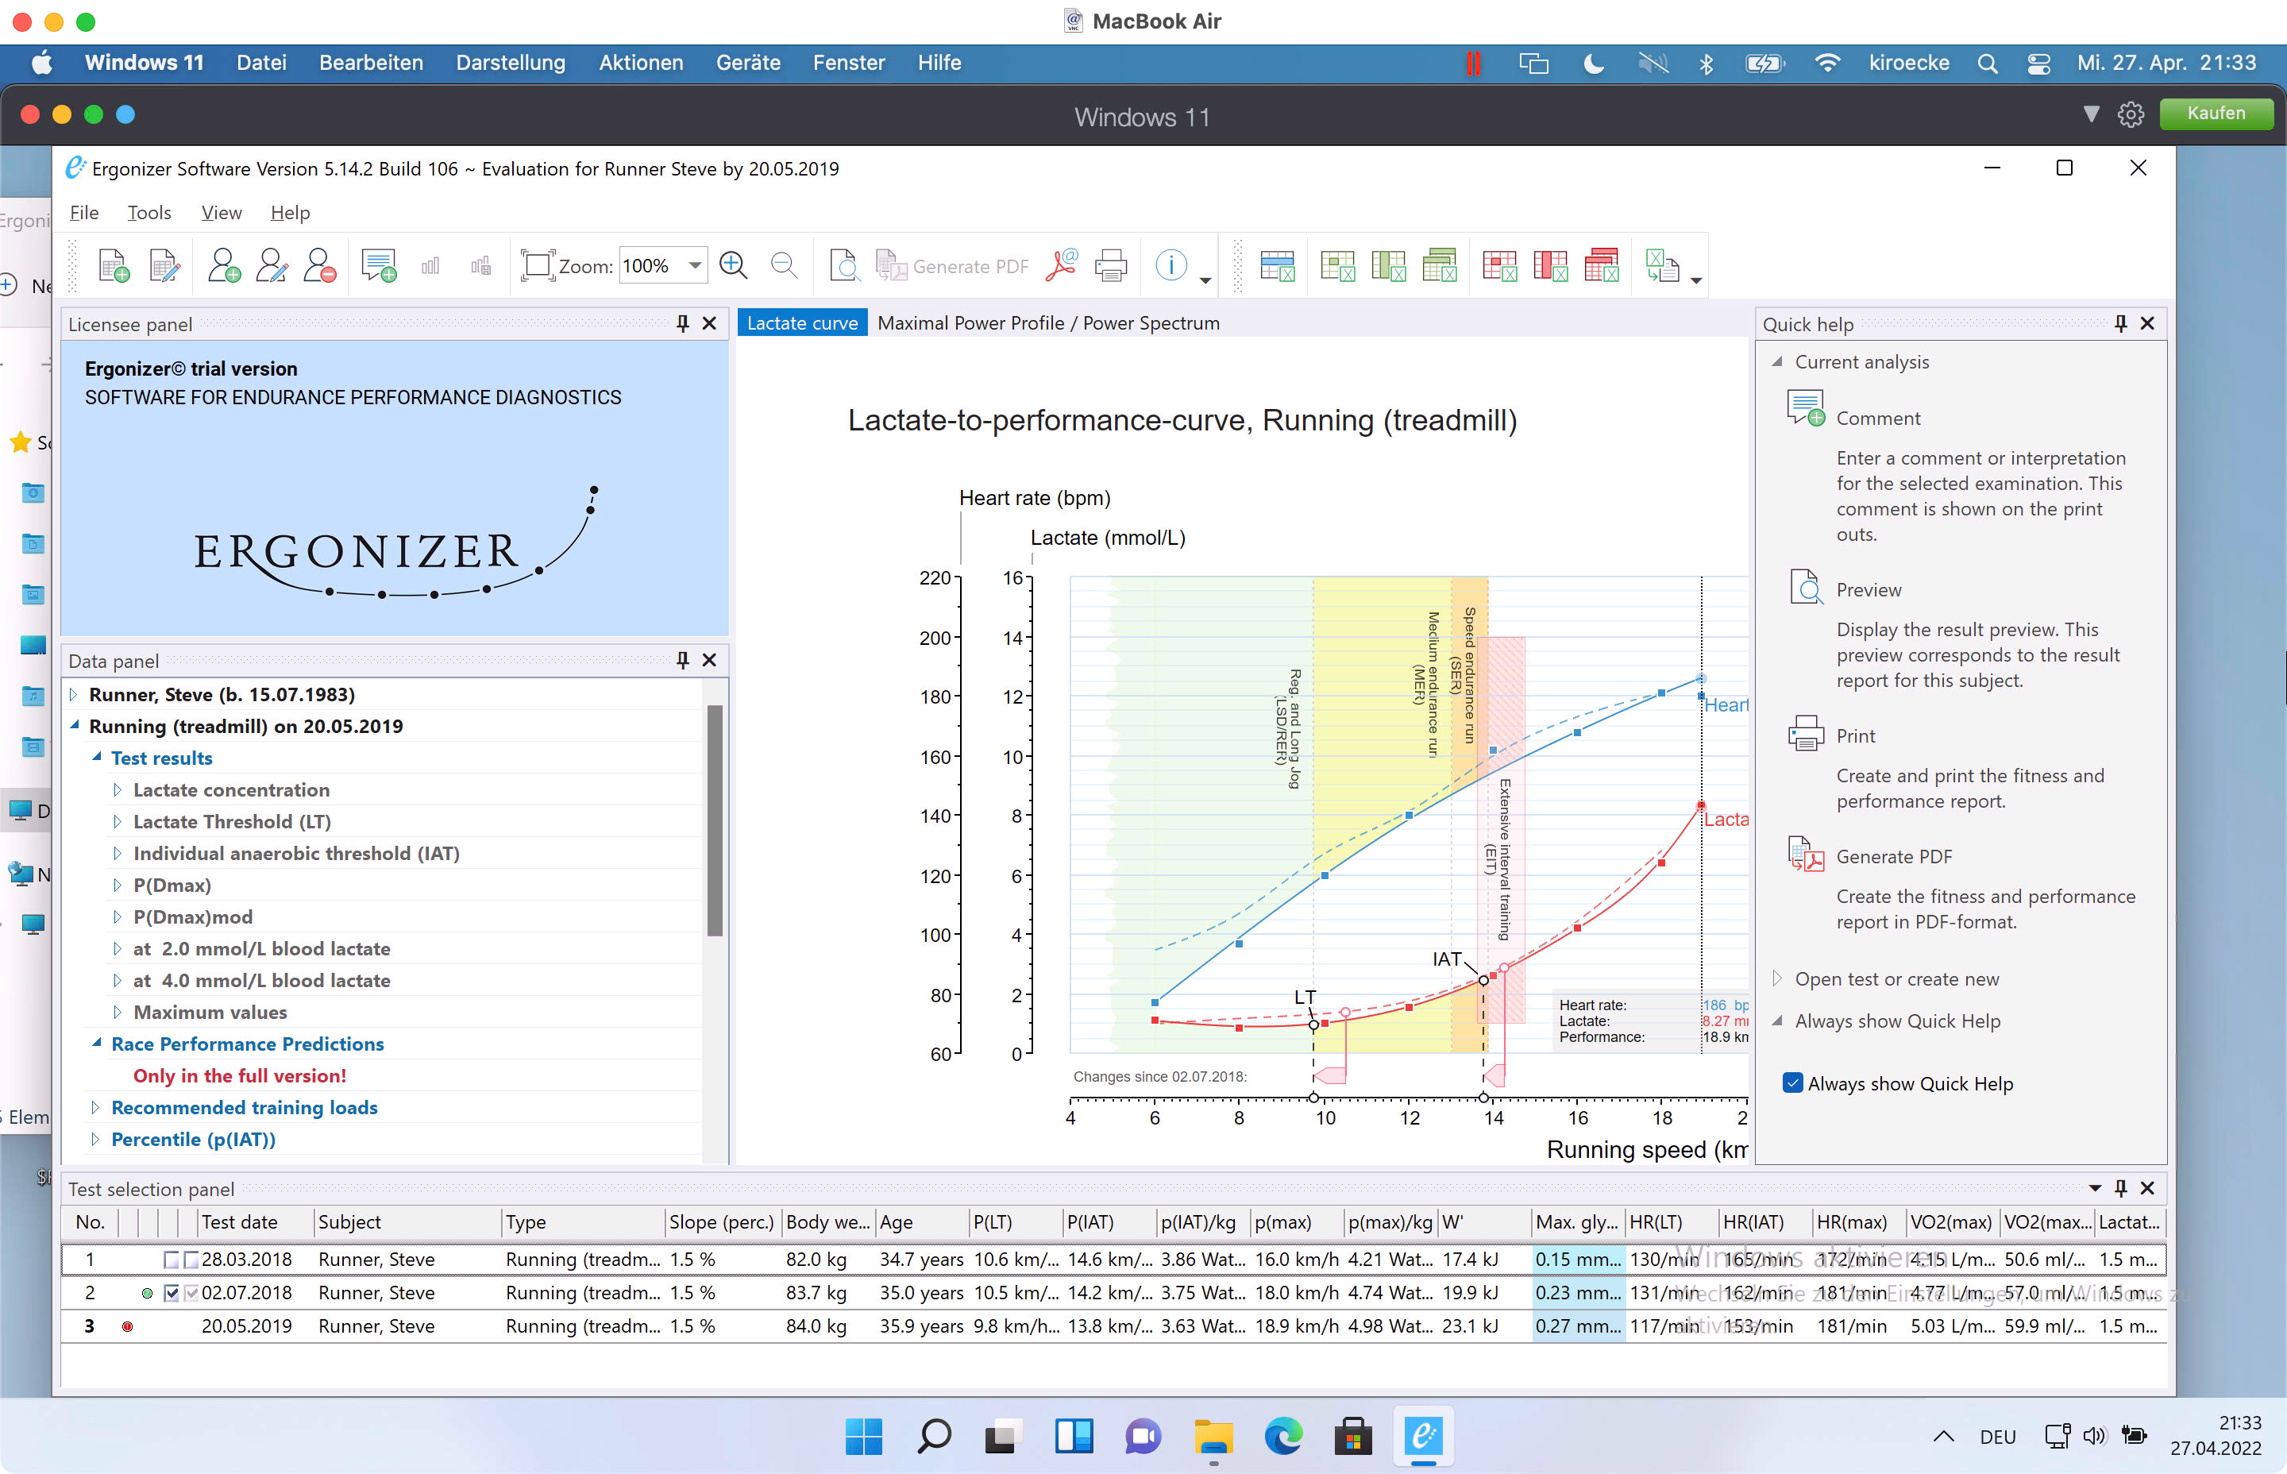Image resolution: width=2287 pixels, height=1474 pixels.
Task: Open the dropdown arrow beside info icon
Action: pyautogui.click(x=1205, y=280)
